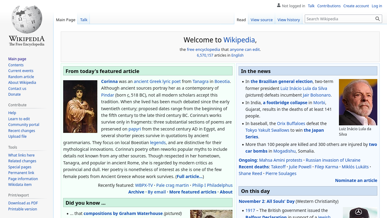Click Learn to edit link
Screen dimensions: 387x218
pyautogui.click(x=19, y=119)
